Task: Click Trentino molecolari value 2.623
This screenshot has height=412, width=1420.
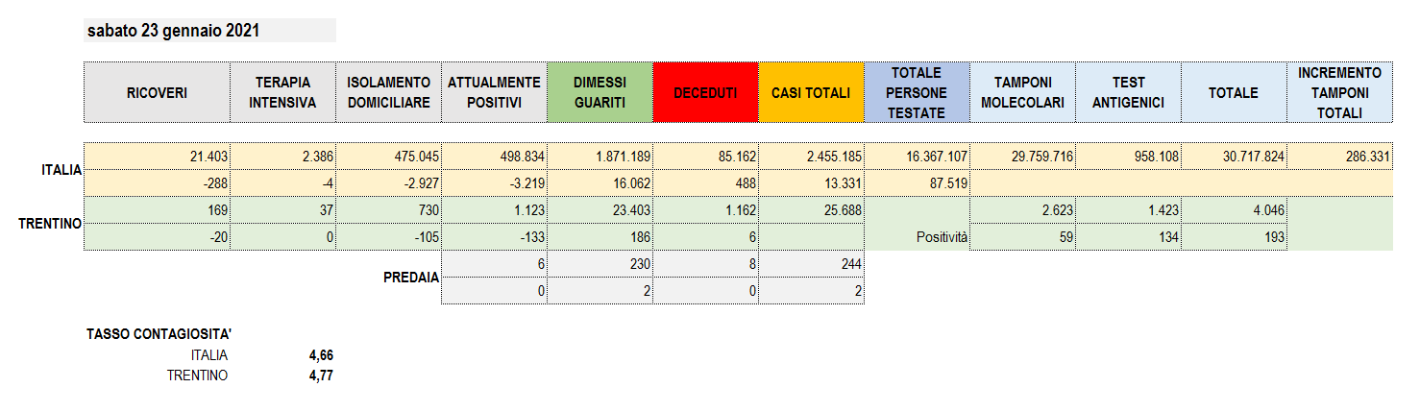Action: (x=1022, y=209)
